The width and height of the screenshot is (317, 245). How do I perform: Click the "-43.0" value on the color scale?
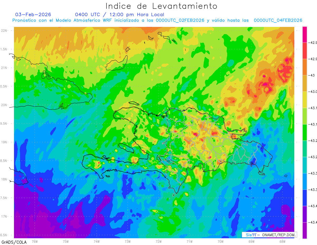click(x=313, y=91)
